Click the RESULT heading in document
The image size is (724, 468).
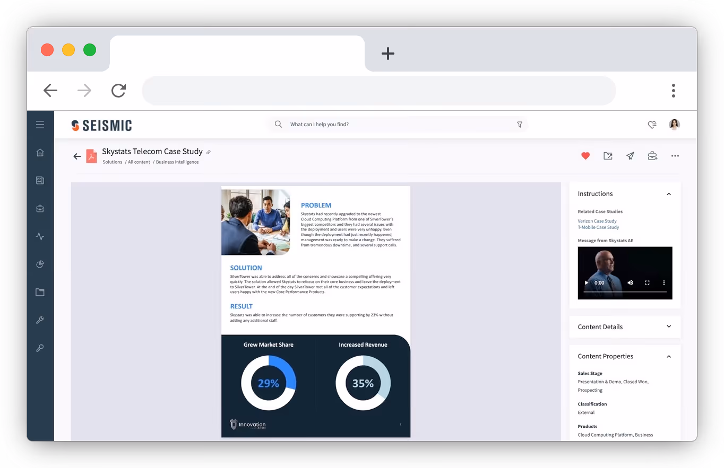(241, 306)
